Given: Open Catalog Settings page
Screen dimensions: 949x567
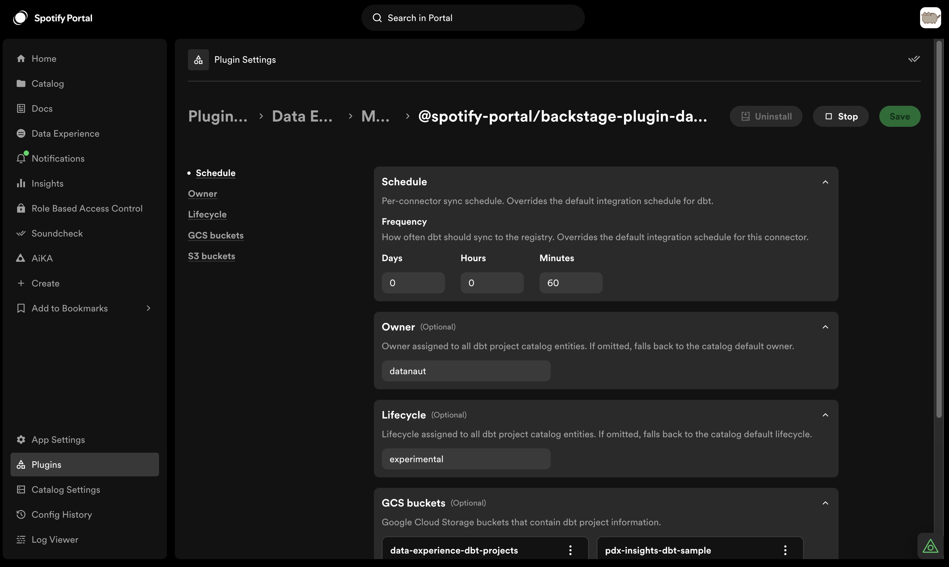Looking at the screenshot, I should [x=85, y=489].
